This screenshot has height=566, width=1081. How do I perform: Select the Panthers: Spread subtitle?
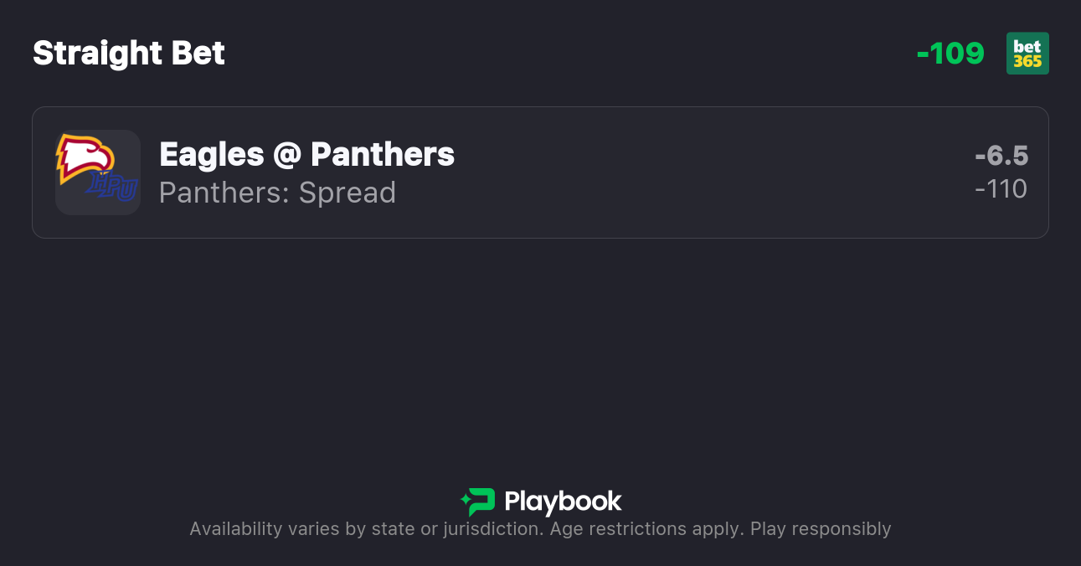pyautogui.click(x=277, y=193)
